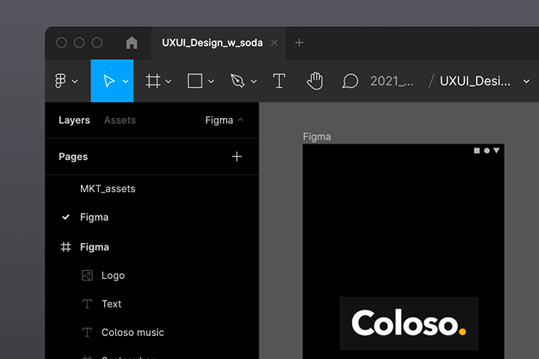The height and width of the screenshot is (359, 539).
Task: Open the Layers panel tab
Action: (x=74, y=120)
